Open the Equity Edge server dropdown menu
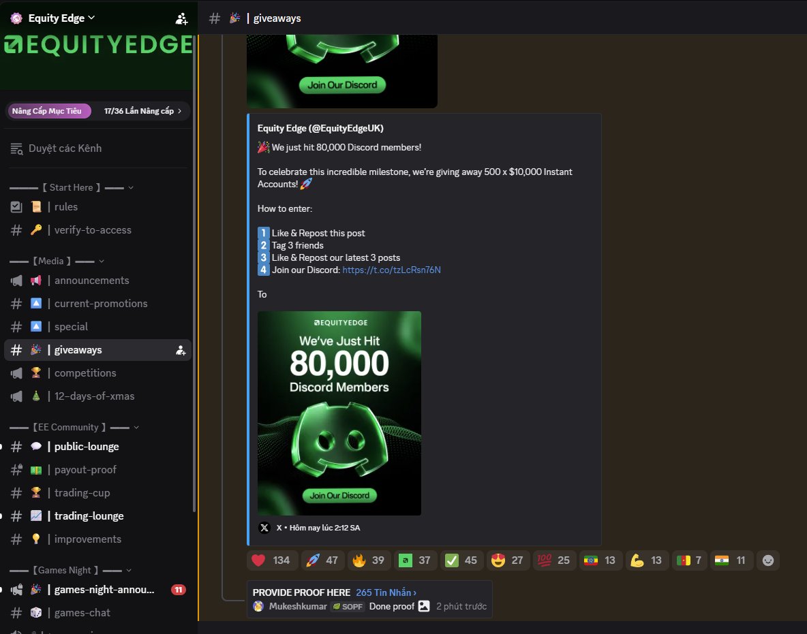 coord(62,18)
